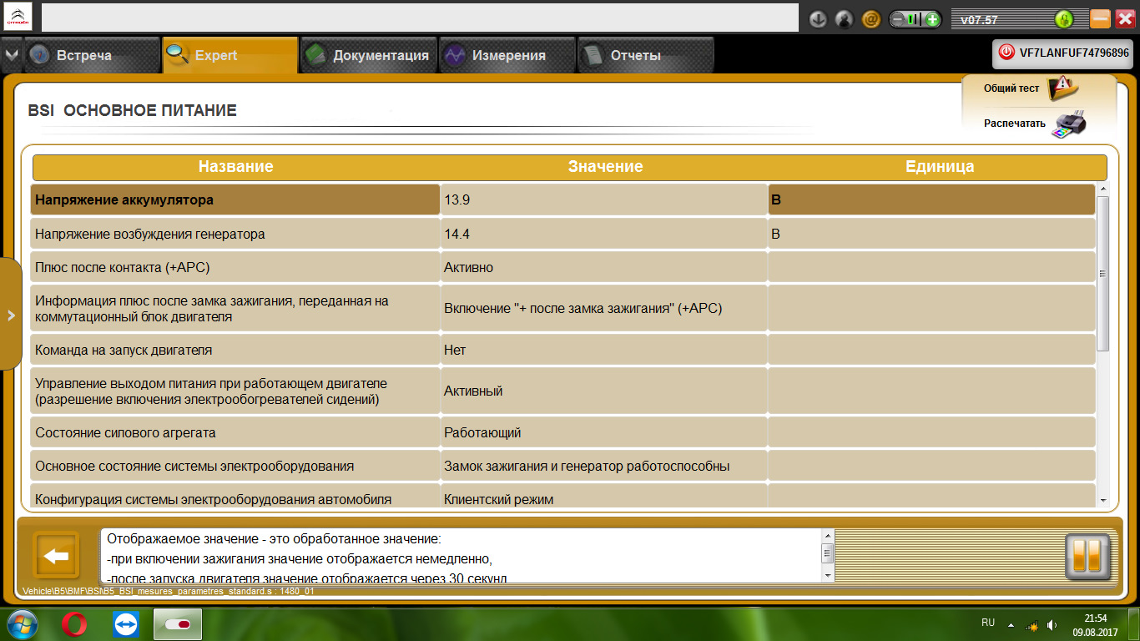The height and width of the screenshot is (641, 1140).
Task: Click the download arrow icon in top bar
Action: (818, 19)
